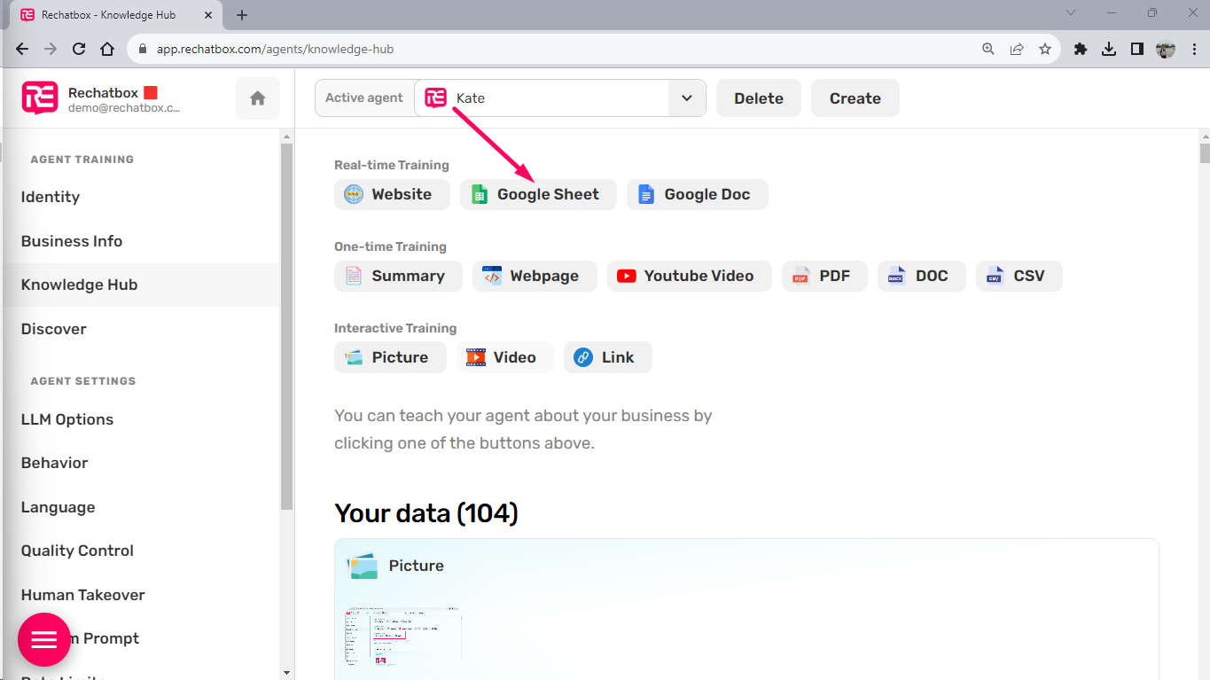Share this page from address bar
This screenshot has height=680, width=1210.
1017,50
